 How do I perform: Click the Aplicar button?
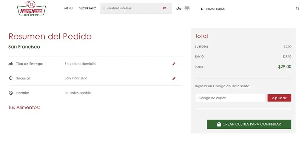(x=279, y=98)
